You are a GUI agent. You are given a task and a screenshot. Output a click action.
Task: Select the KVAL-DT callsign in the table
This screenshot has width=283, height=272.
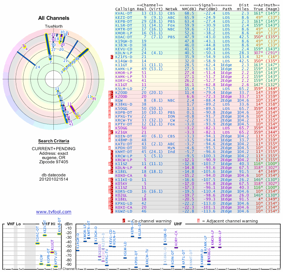123,13
